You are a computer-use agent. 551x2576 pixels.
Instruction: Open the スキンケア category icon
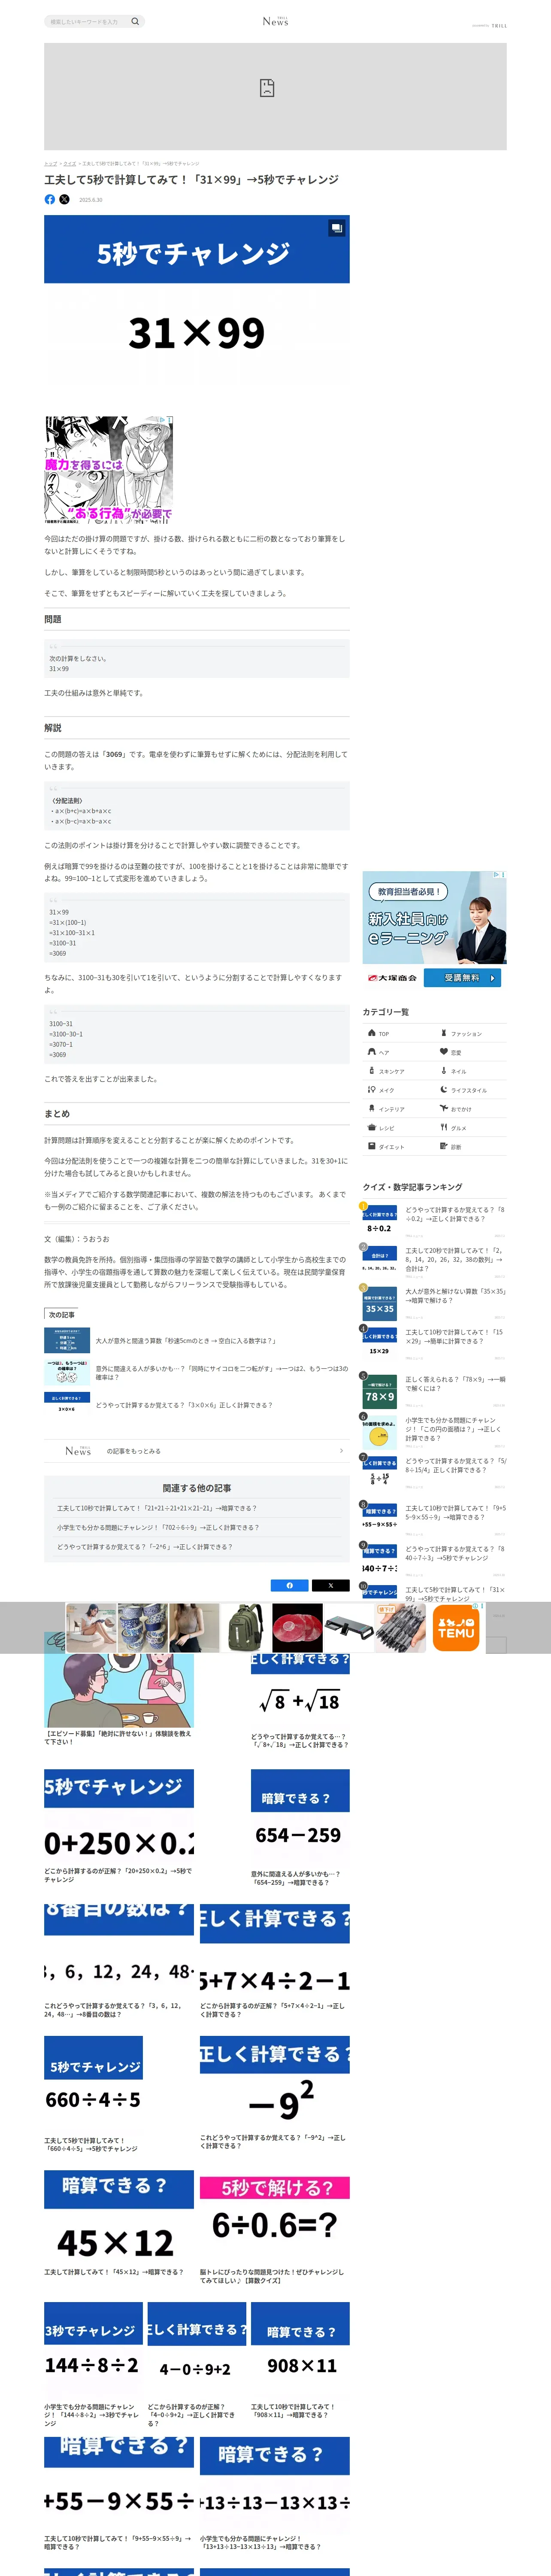click(x=372, y=1070)
